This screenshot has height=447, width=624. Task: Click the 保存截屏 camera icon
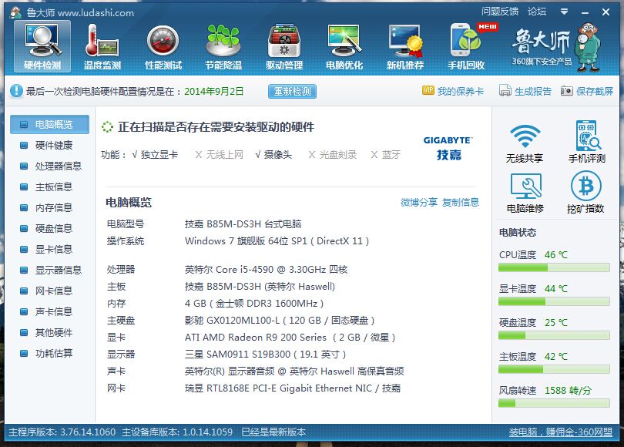coord(567,91)
